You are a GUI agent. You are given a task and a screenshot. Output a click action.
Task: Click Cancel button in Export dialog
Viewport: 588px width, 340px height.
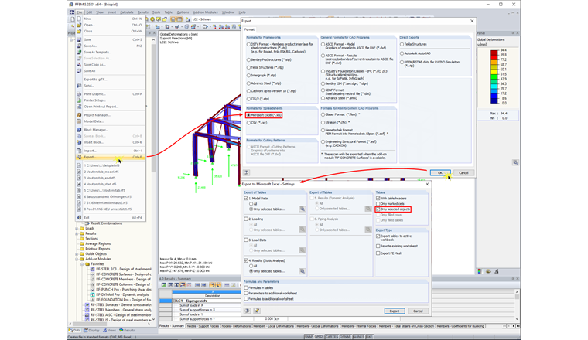click(x=463, y=172)
